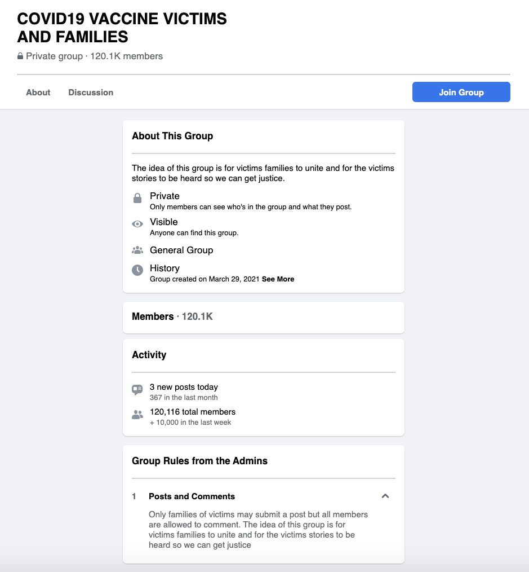Collapse the Posts and Comments rule
Viewport: 529px width, 572px height.
pos(385,496)
